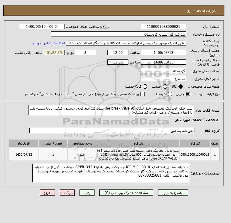Click the تاریخ نیاز column header
This screenshot has width=231, height=223.
click(24, 143)
